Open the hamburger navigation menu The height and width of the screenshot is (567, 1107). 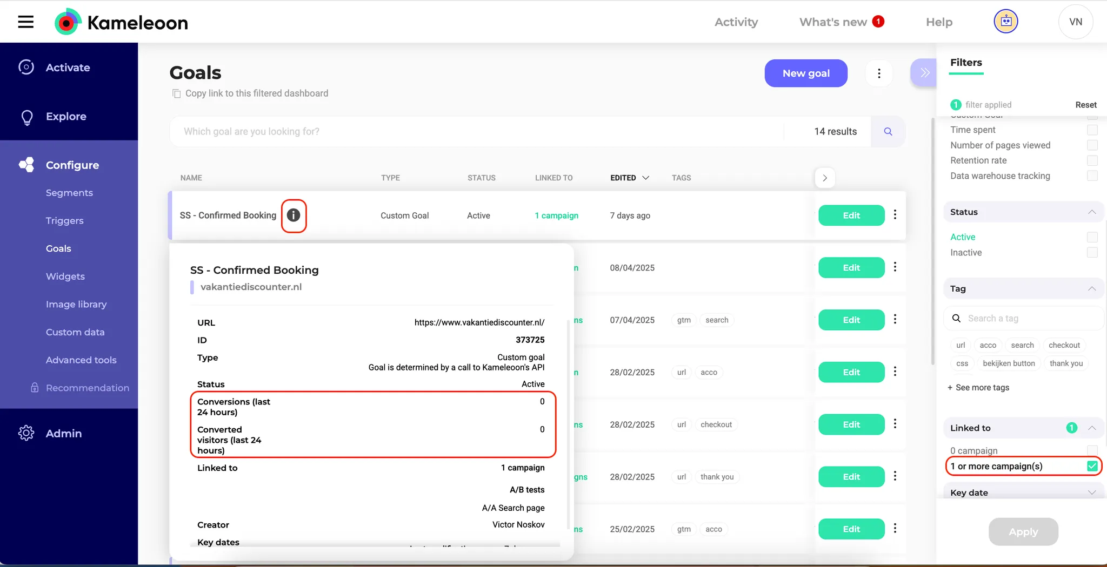[x=25, y=22]
